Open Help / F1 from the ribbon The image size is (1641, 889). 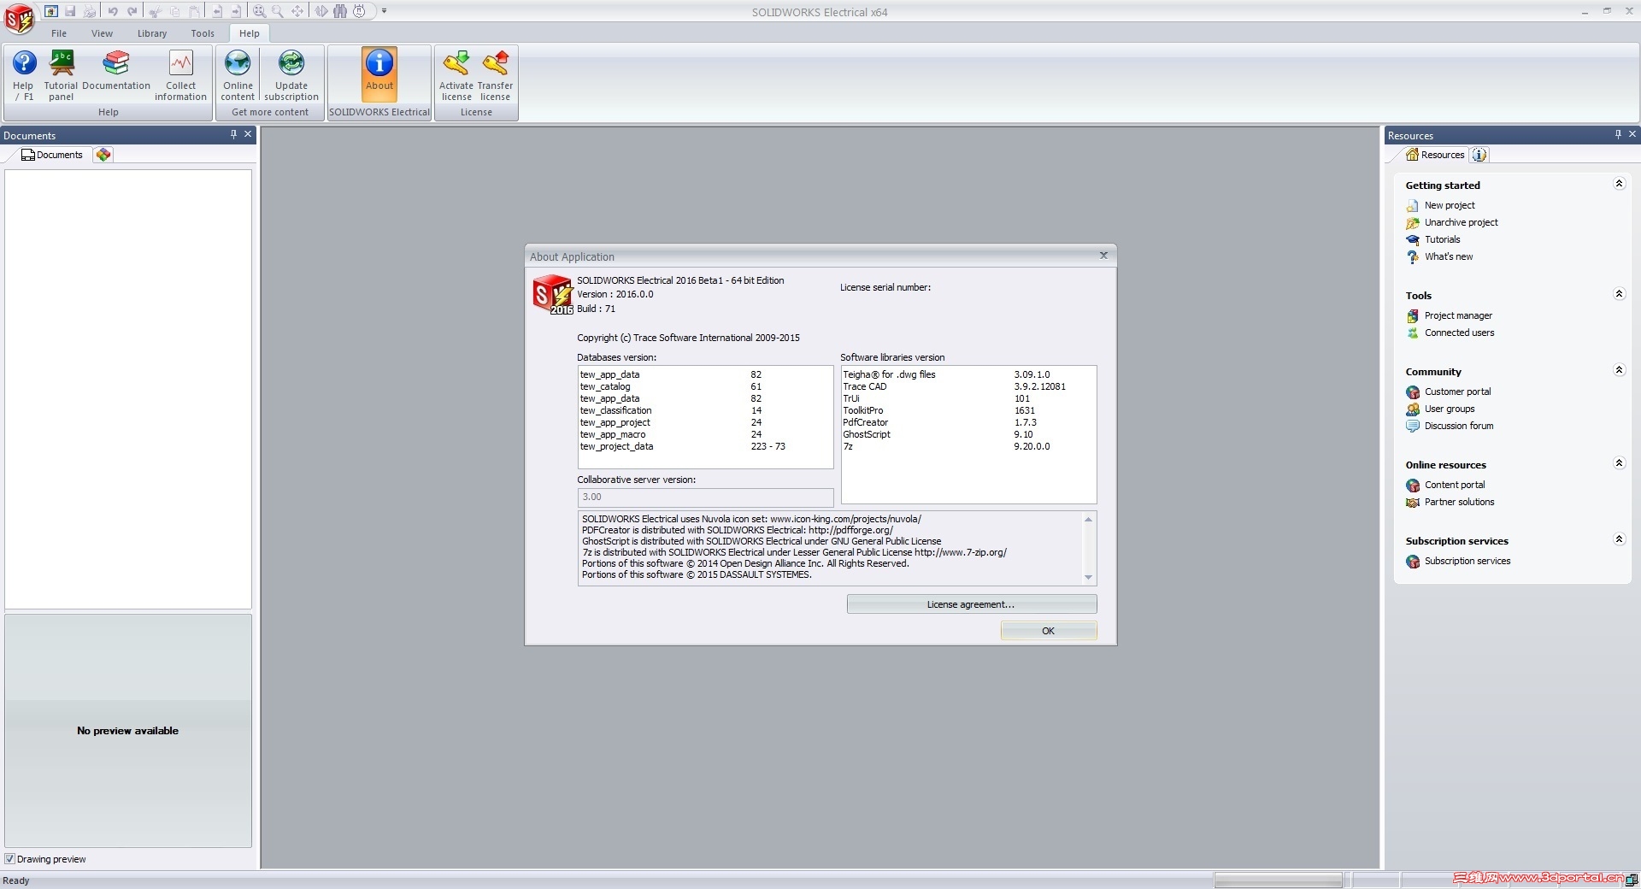(24, 75)
